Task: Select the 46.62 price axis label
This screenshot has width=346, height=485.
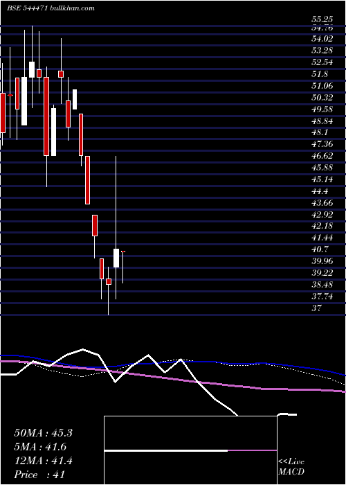Action: 322,156
